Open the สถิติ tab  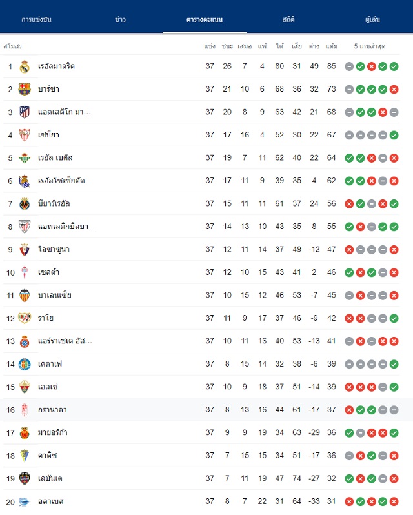click(288, 19)
